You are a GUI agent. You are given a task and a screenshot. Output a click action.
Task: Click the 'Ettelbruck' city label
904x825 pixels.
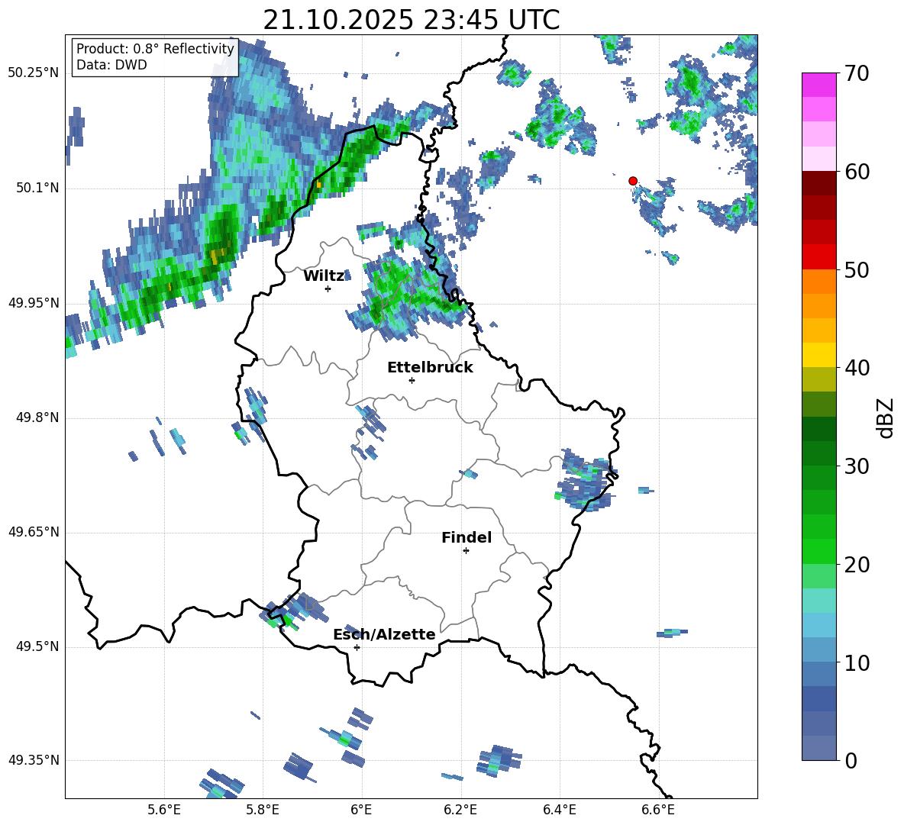click(x=430, y=368)
